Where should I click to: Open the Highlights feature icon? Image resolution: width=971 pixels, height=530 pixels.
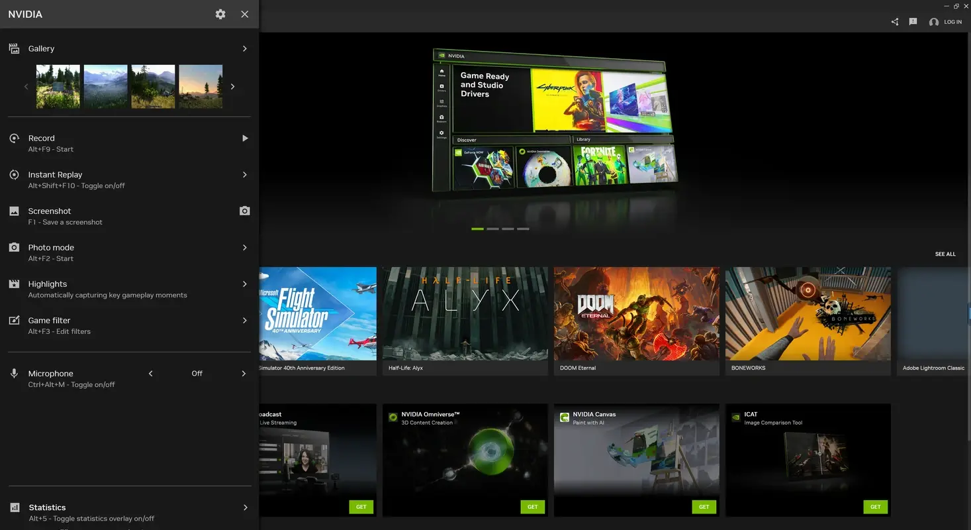point(14,284)
